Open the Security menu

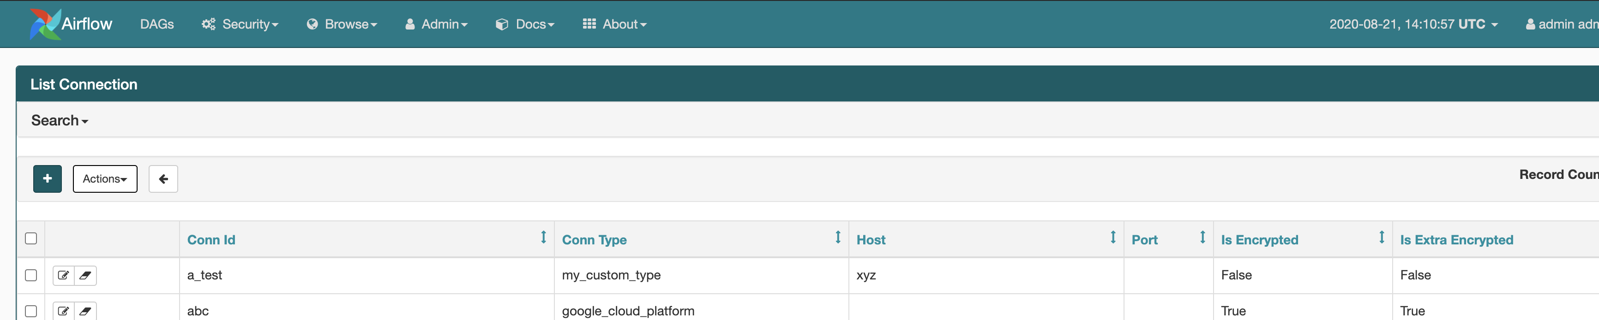[x=240, y=24]
